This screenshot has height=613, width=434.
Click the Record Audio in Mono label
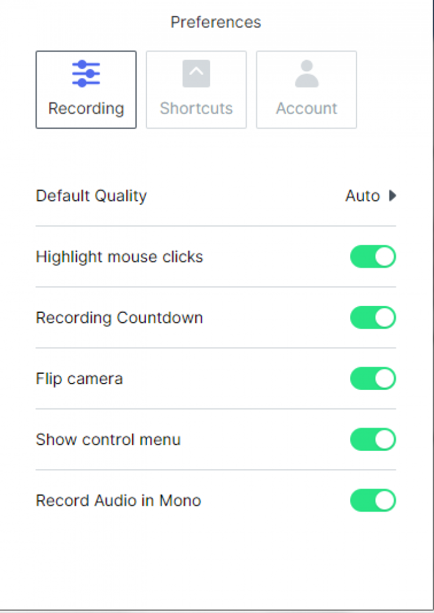point(119,501)
